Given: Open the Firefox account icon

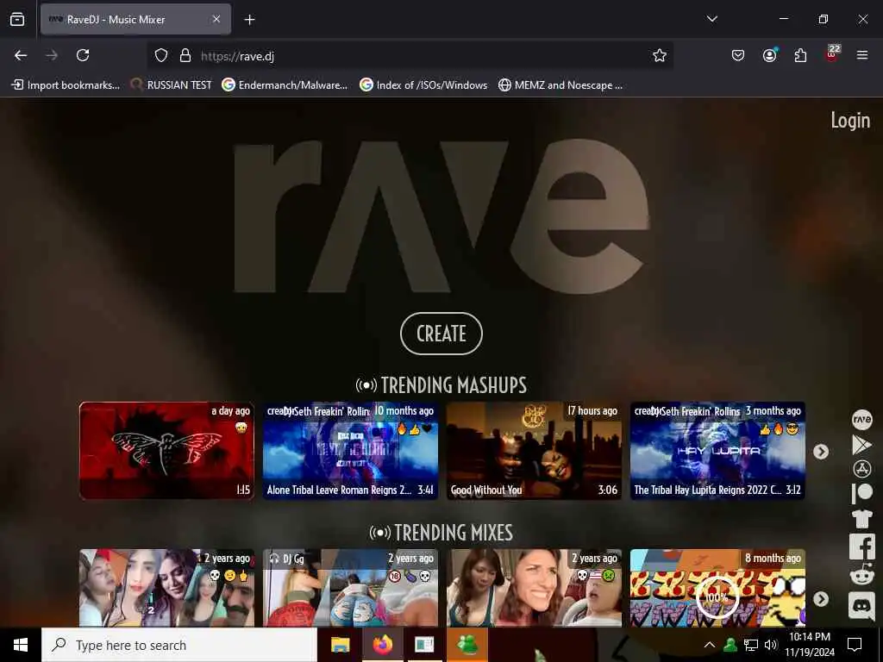Looking at the screenshot, I should coord(769,55).
